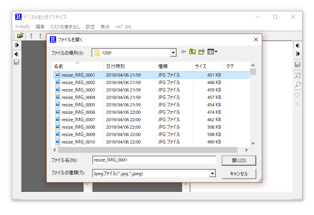Click the X icon on right panel

coord(298,104)
